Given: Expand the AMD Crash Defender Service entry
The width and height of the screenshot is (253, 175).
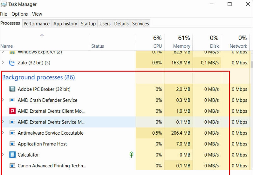Looking at the screenshot, I should tap(3, 100).
